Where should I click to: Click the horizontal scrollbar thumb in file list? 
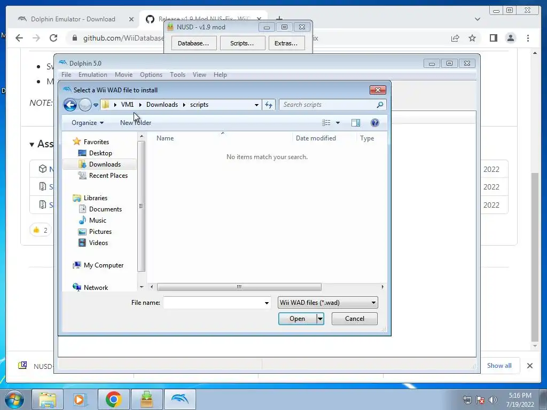[239, 287]
